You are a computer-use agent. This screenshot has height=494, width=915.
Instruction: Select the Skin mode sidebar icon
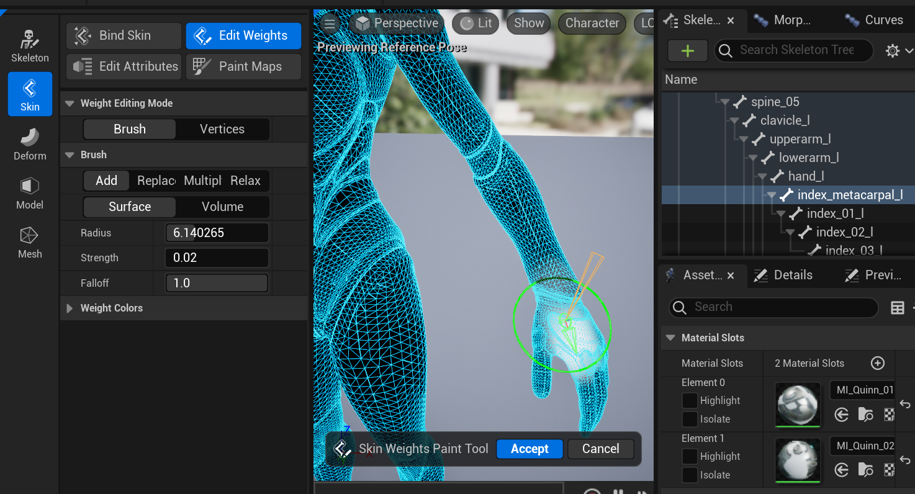click(x=30, y=94)
